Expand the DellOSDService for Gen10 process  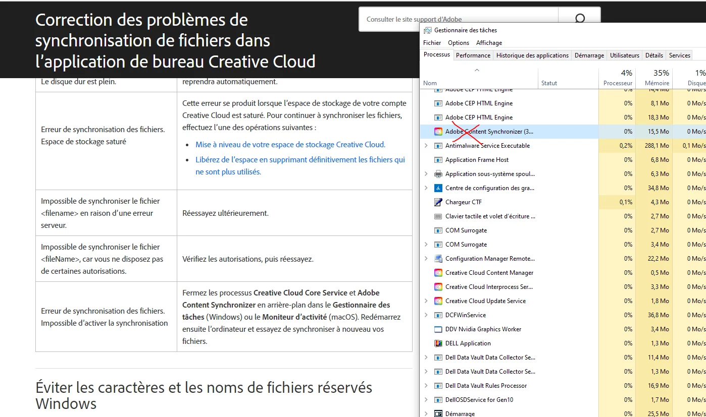tap(426, 400)
